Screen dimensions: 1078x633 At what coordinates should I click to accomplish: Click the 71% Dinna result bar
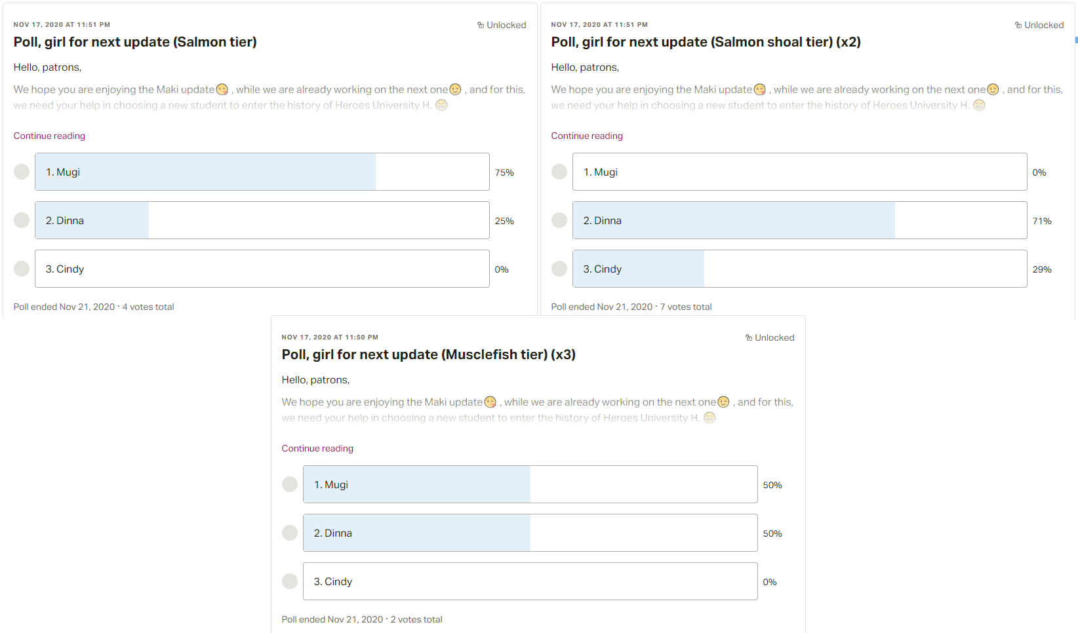[x=800, y=220]
